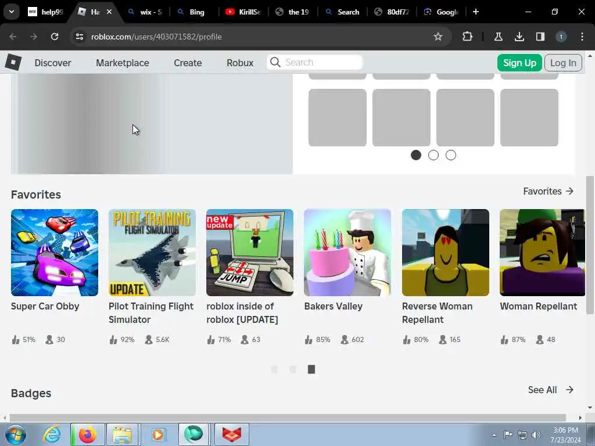Switch to the 'the 19' tab
This screenshot has height=446, width=595.
click(292, 12)
